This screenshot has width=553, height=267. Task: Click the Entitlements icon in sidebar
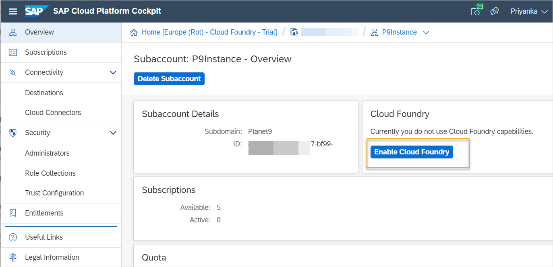click(x=13, y=213)
